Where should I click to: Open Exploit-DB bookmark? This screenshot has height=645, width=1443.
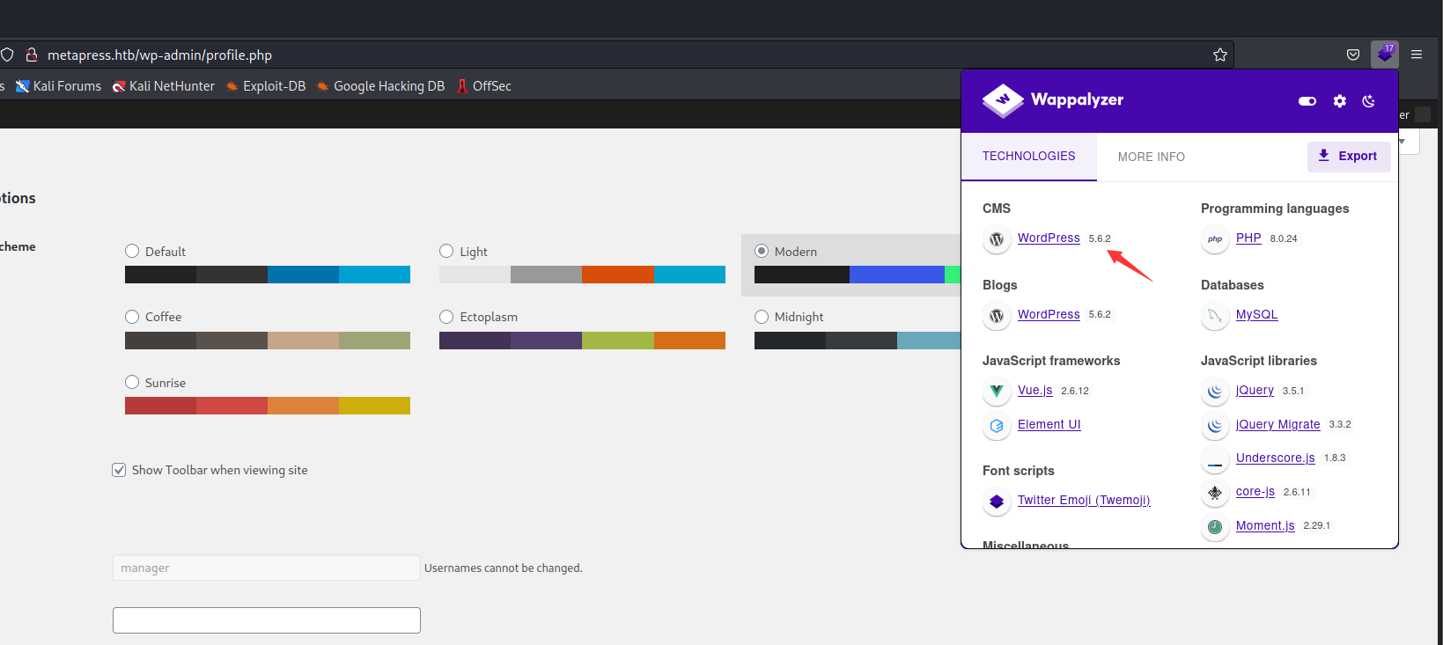266,86
